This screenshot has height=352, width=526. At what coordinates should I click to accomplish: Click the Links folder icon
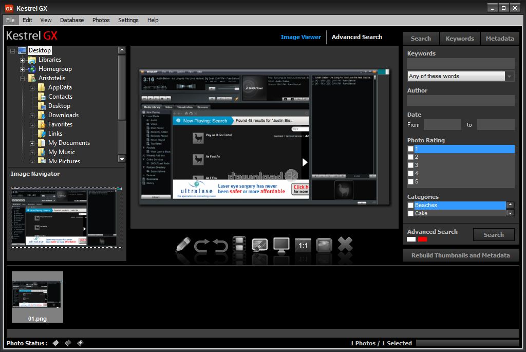(42, 134)
